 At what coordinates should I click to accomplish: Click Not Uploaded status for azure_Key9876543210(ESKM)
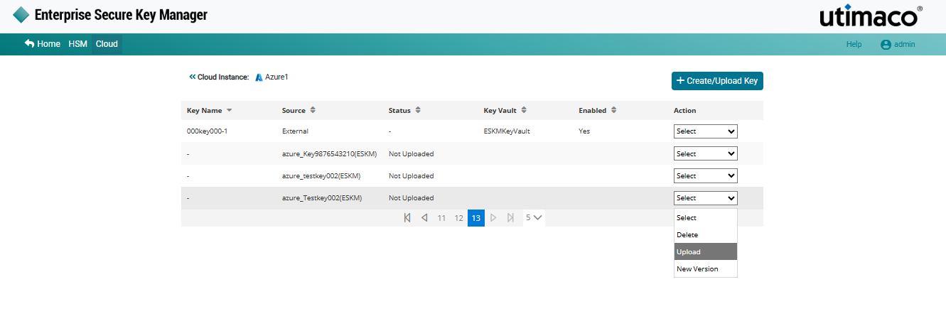pyautogui.click(x=411, y=153)
